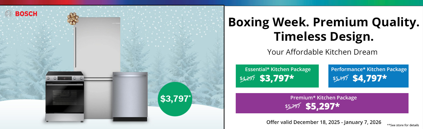The height and width of the screenshot is (129, 423).
Task: Click the green $3,797 price circle badge
Action: pyautogui.click(x=175, y=99)
